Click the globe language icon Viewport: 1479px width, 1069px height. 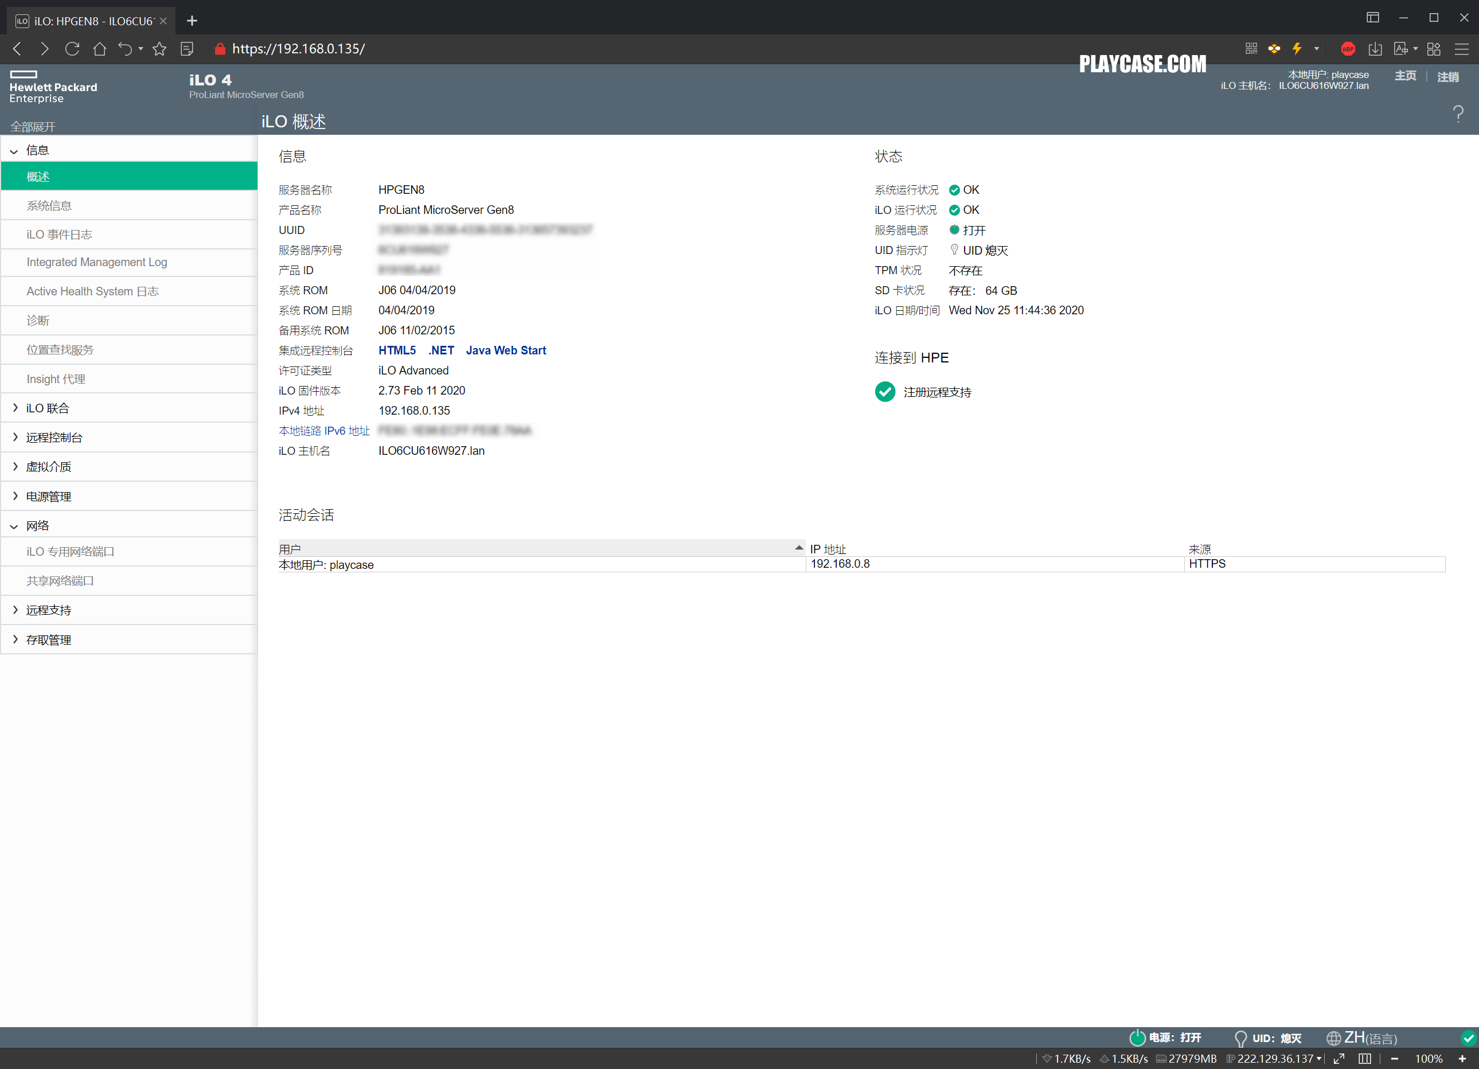(x=1333, y=1037)
